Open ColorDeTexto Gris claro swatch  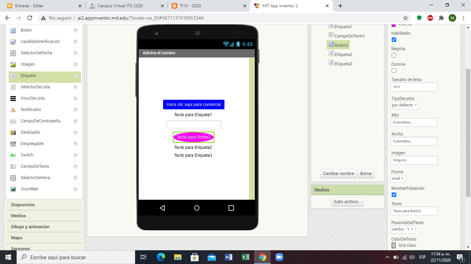pyautogui.click(x=394, y=245)
